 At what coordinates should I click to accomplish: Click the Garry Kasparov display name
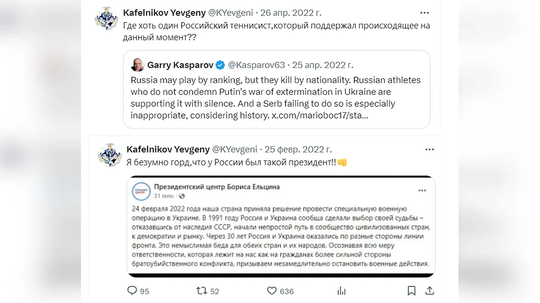pos(179,65)
